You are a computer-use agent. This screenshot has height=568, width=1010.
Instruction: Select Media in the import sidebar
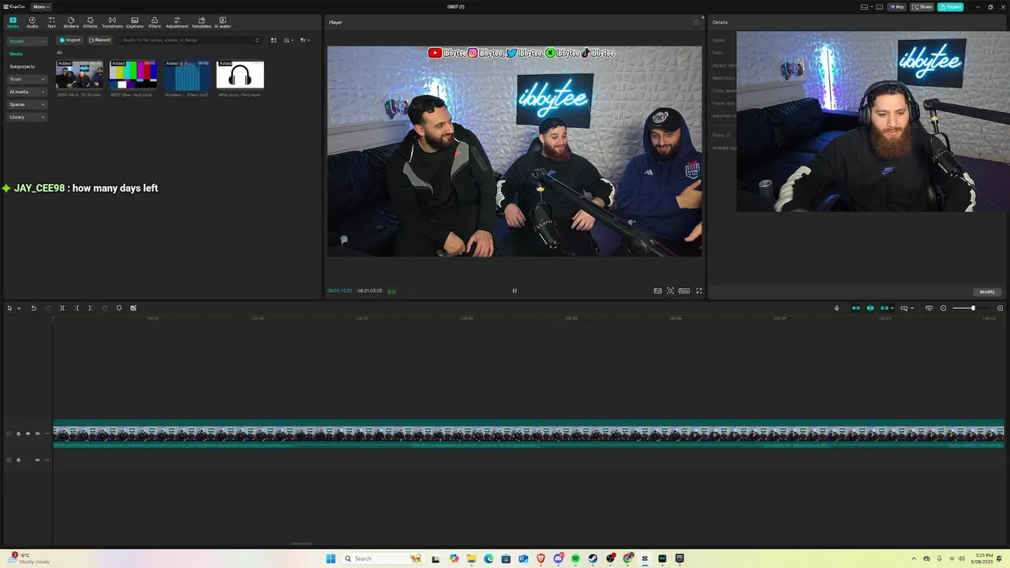(16, 54)
